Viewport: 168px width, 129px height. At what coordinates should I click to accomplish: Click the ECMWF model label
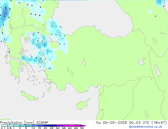43,123
